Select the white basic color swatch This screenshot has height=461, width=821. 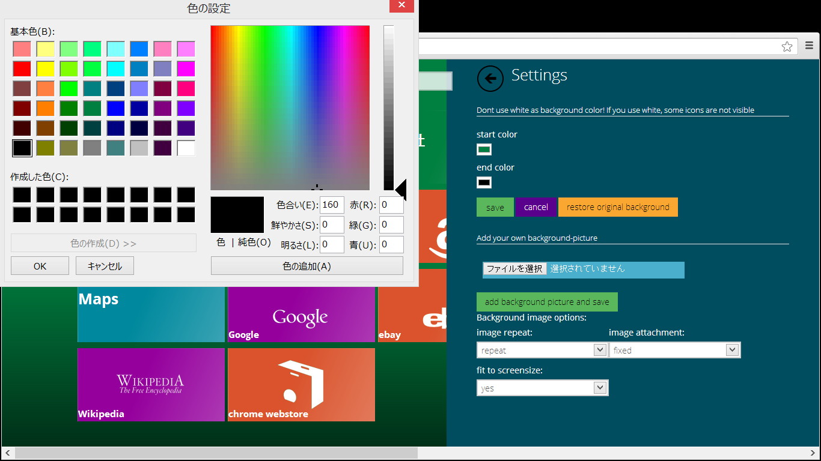(x=186, y=148)
